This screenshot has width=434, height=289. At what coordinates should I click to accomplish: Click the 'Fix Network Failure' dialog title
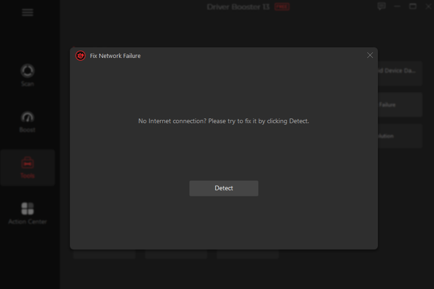tap(115, 56)
